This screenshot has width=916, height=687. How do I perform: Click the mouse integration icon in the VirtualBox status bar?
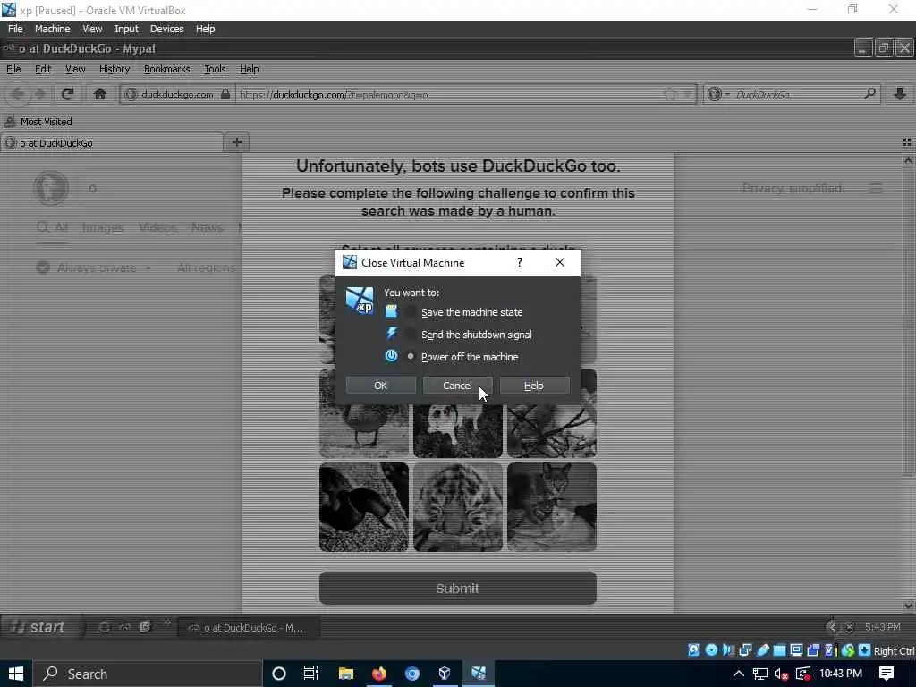click(848, 649)
